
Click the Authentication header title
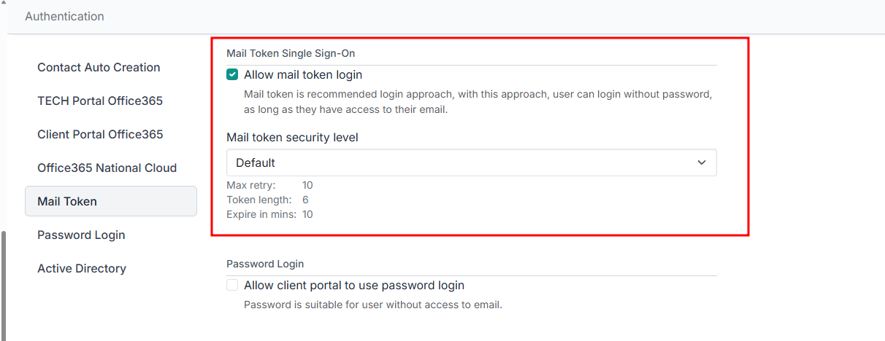click(64, 16)
